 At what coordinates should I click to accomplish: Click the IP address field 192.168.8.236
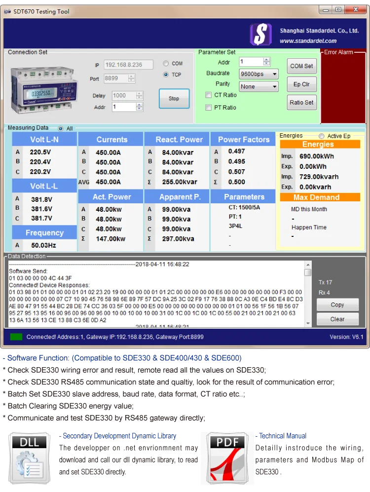(x=129, y=65)
